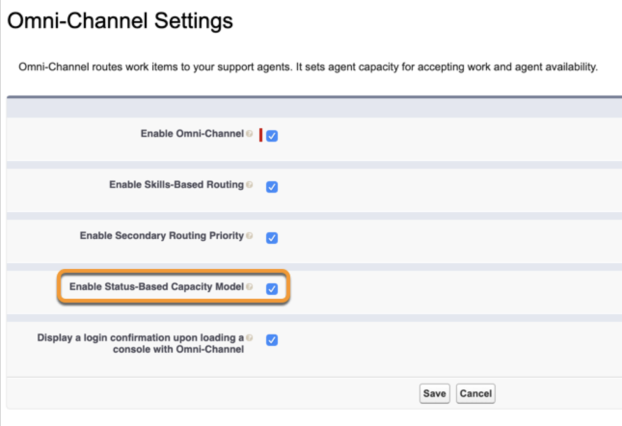The image size is (622, 426).
Task: Click the red required-field indicator bar
Action: [x=262, y=135]
